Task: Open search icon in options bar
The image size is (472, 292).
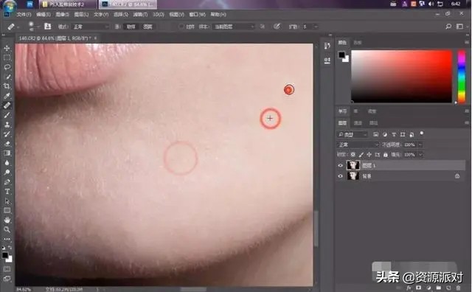Action: click(x=448, y=27)
